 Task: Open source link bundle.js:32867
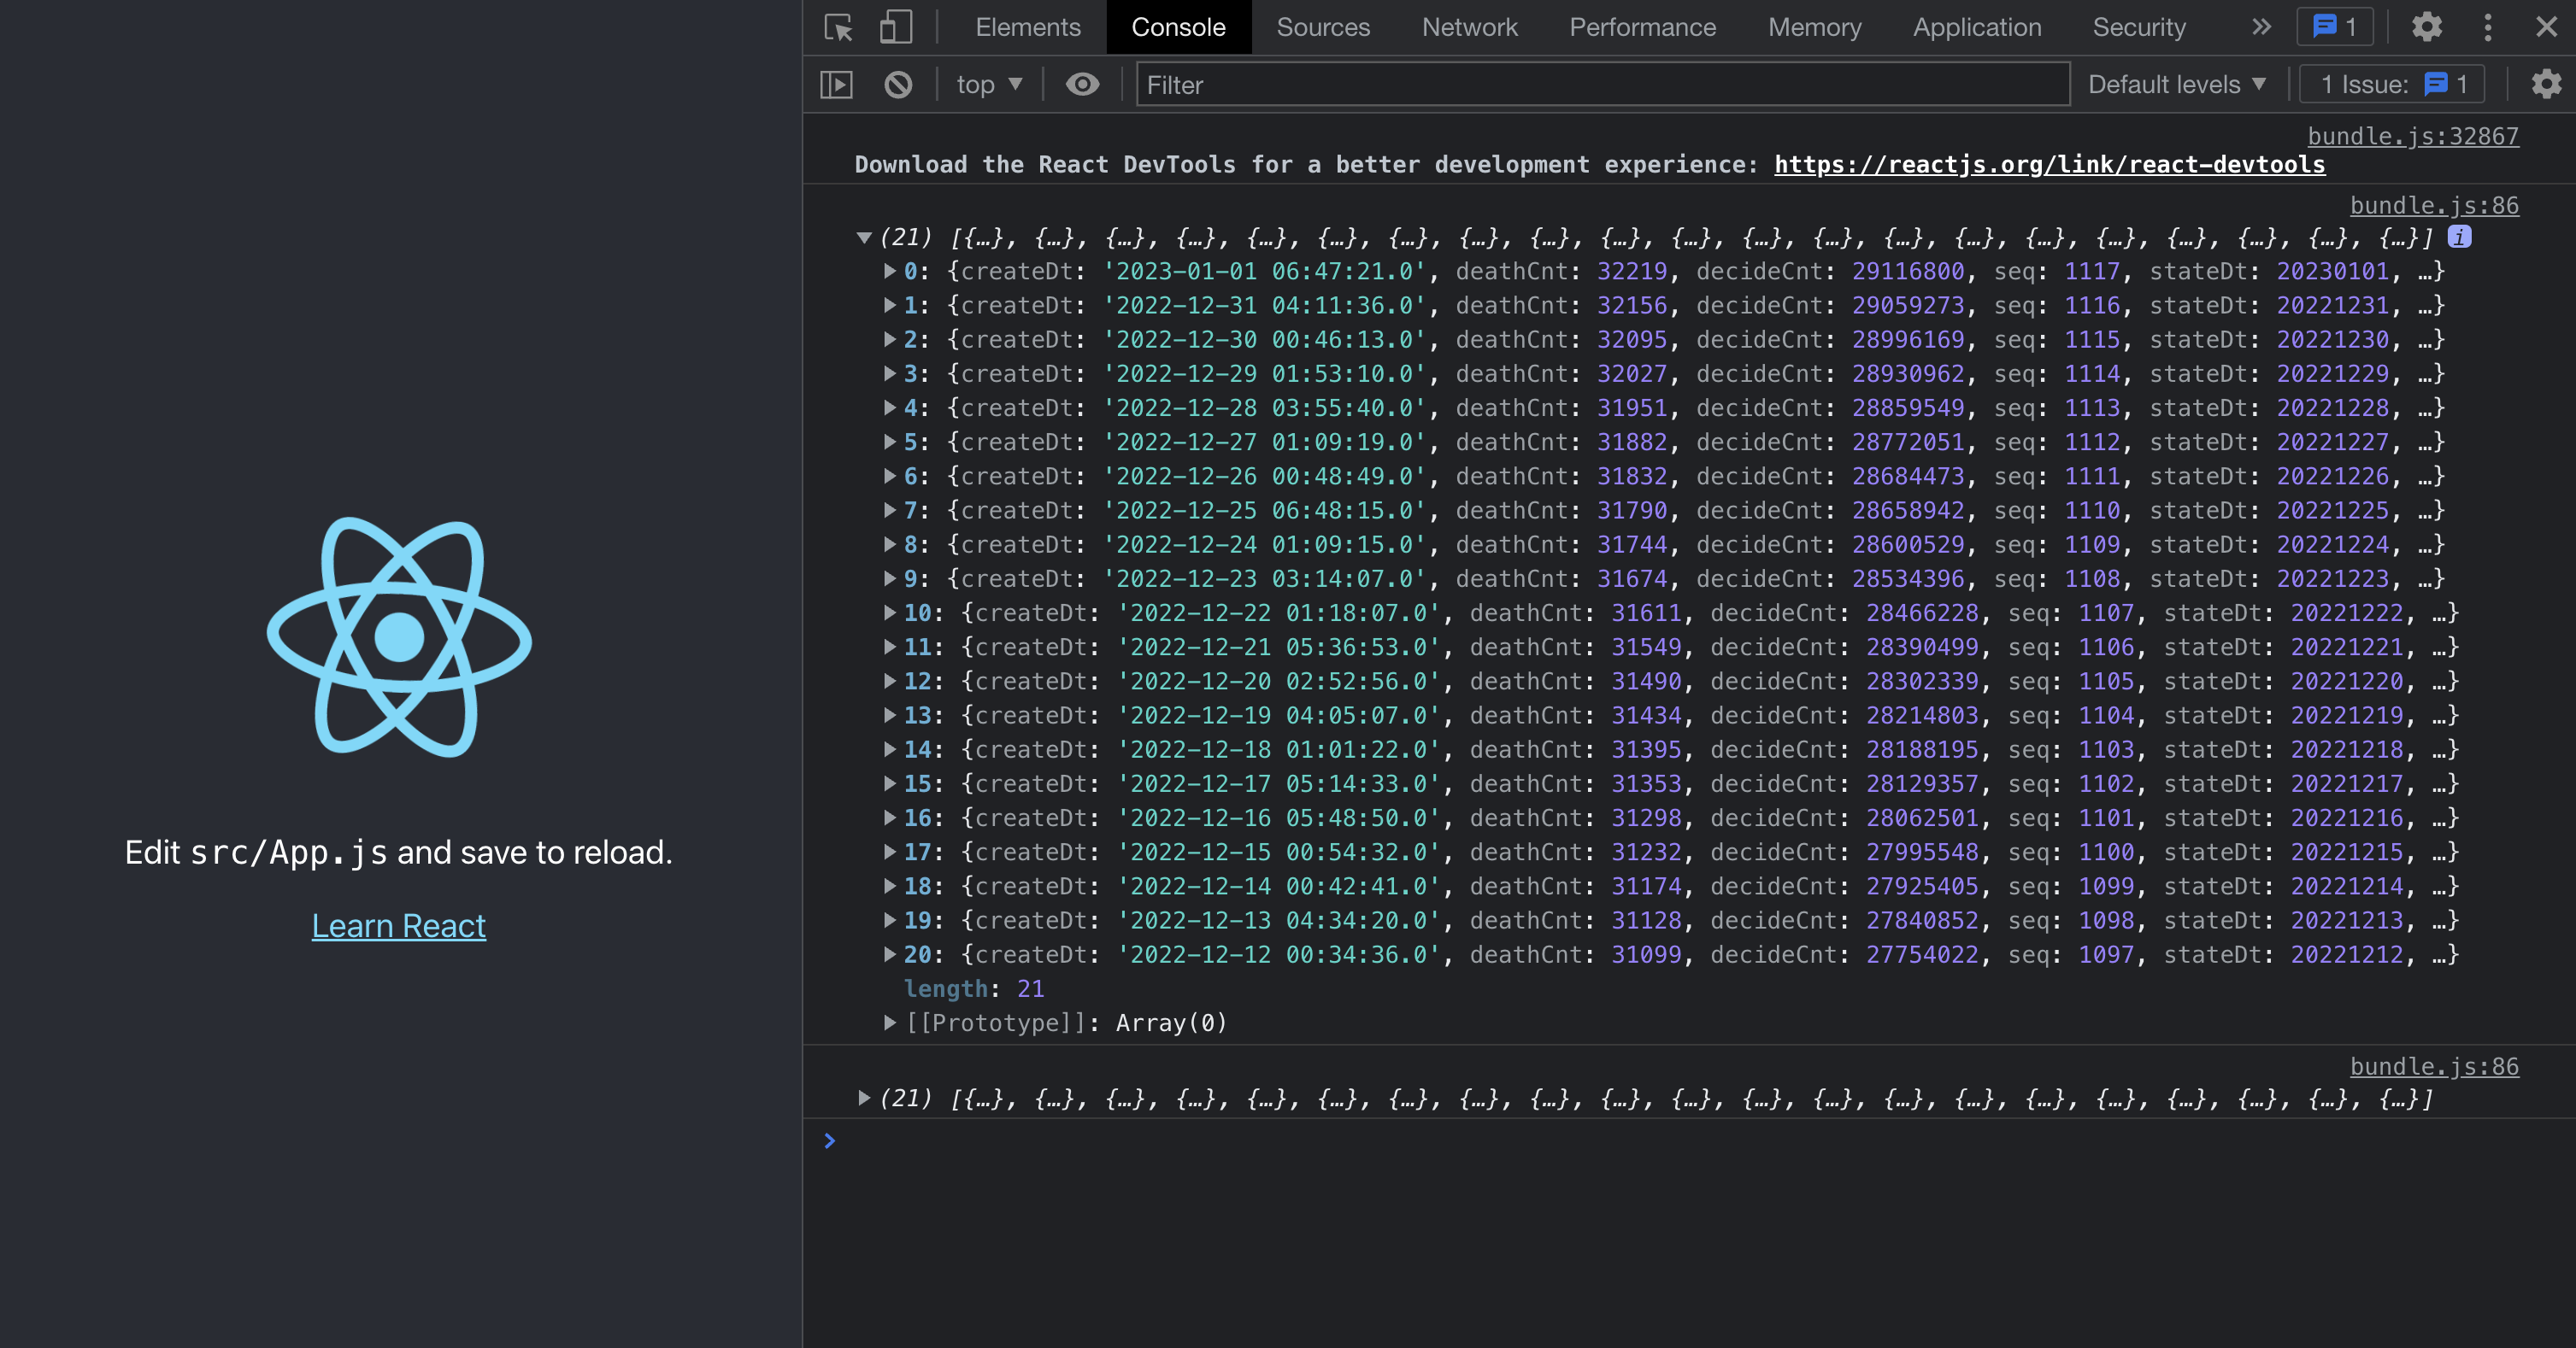(x=2413, y=136)
